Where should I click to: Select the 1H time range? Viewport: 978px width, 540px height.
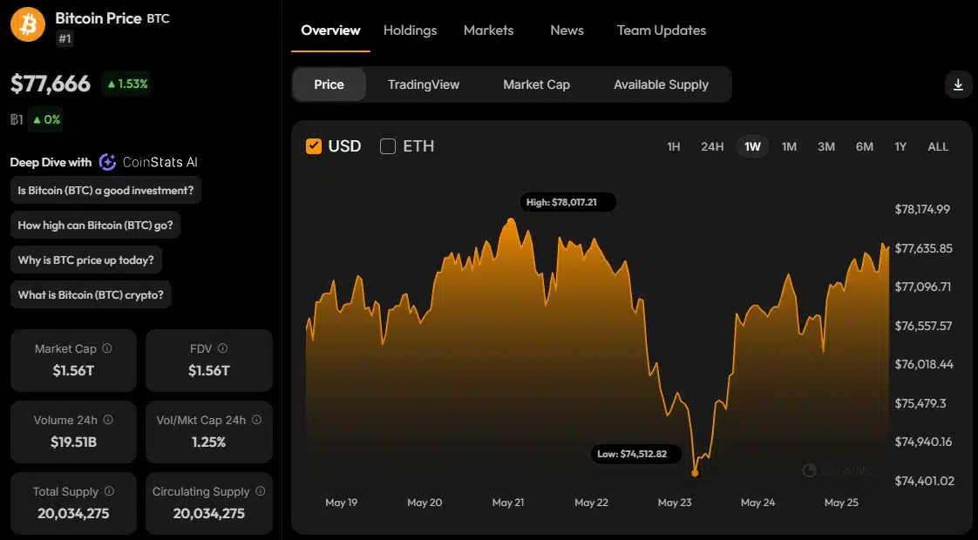[674, 146]
